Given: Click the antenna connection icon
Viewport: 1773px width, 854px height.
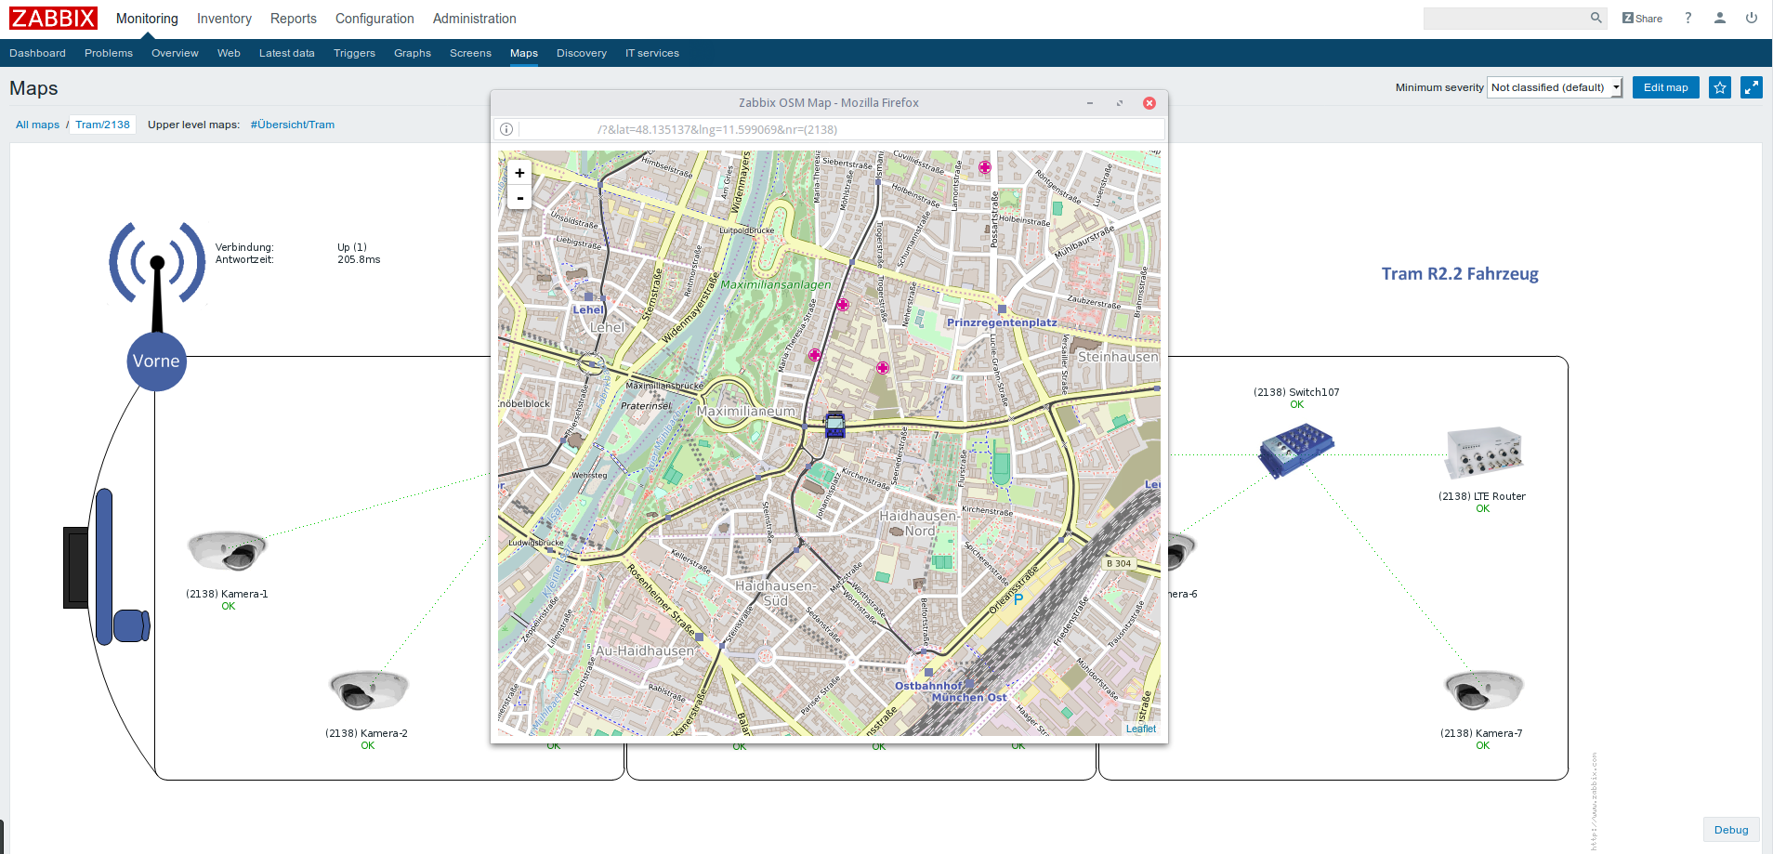Looking at the screenshot, I should (157, 275).
